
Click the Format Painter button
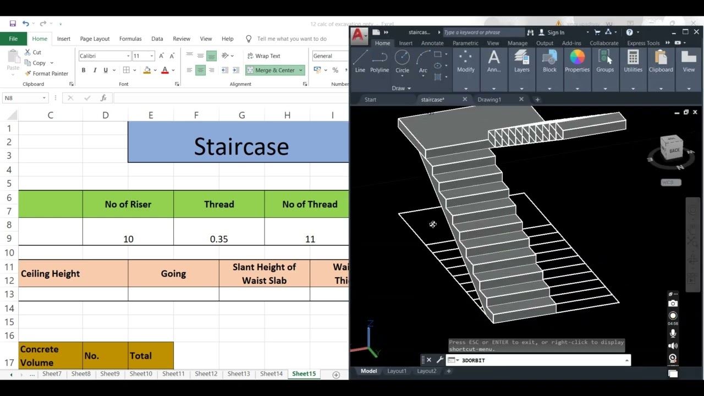[46, 74]
